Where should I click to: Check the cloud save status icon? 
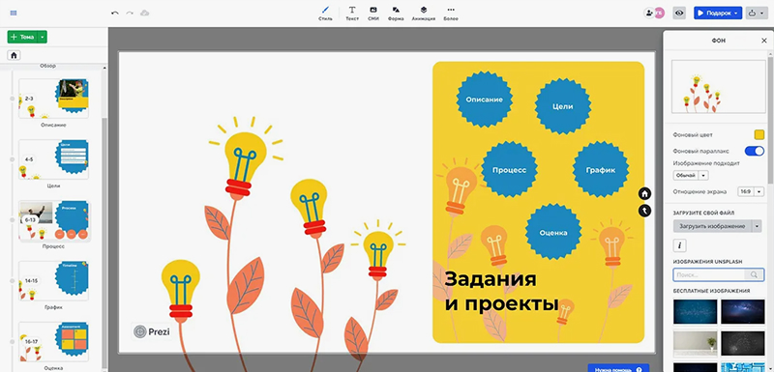click(x=144, y=13)
